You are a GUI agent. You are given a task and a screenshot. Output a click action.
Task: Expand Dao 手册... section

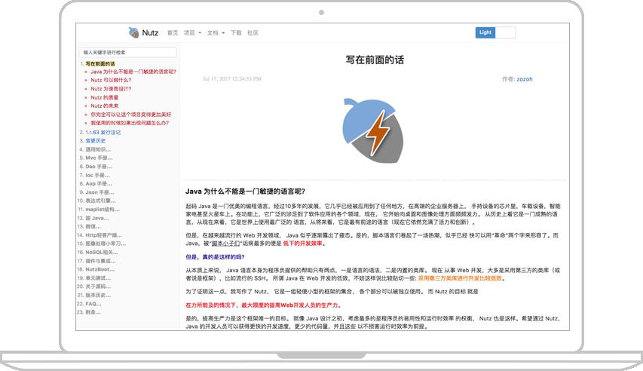point(99,167)
